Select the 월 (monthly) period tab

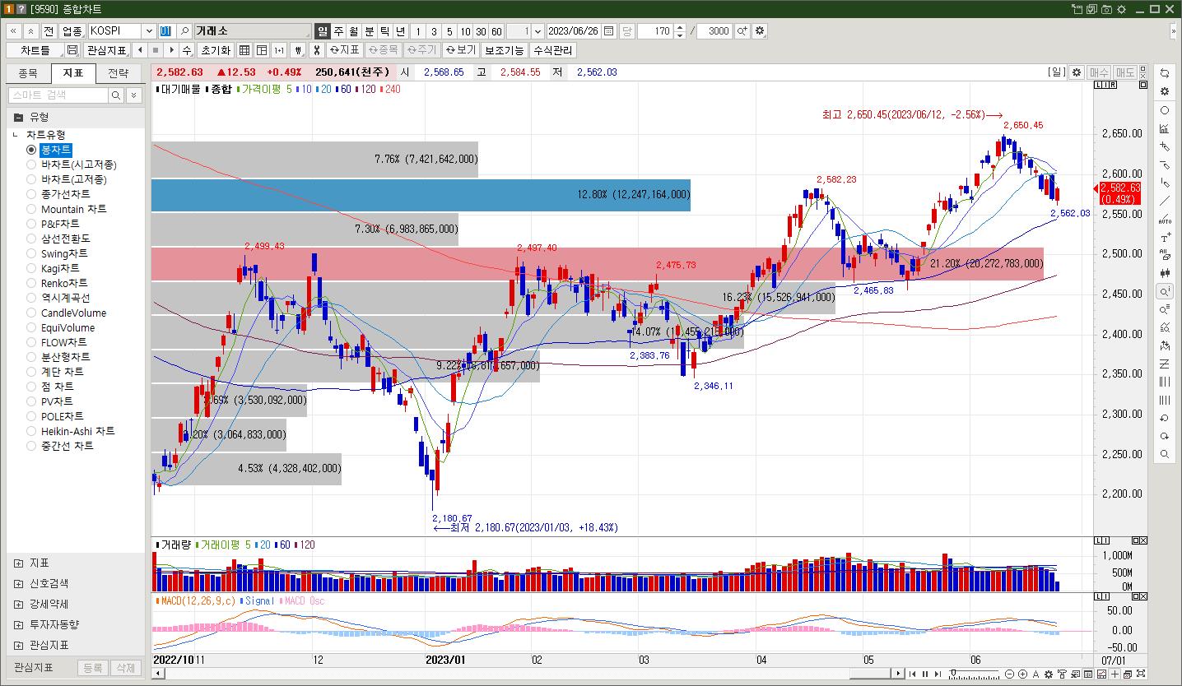[x=353, y=31]
